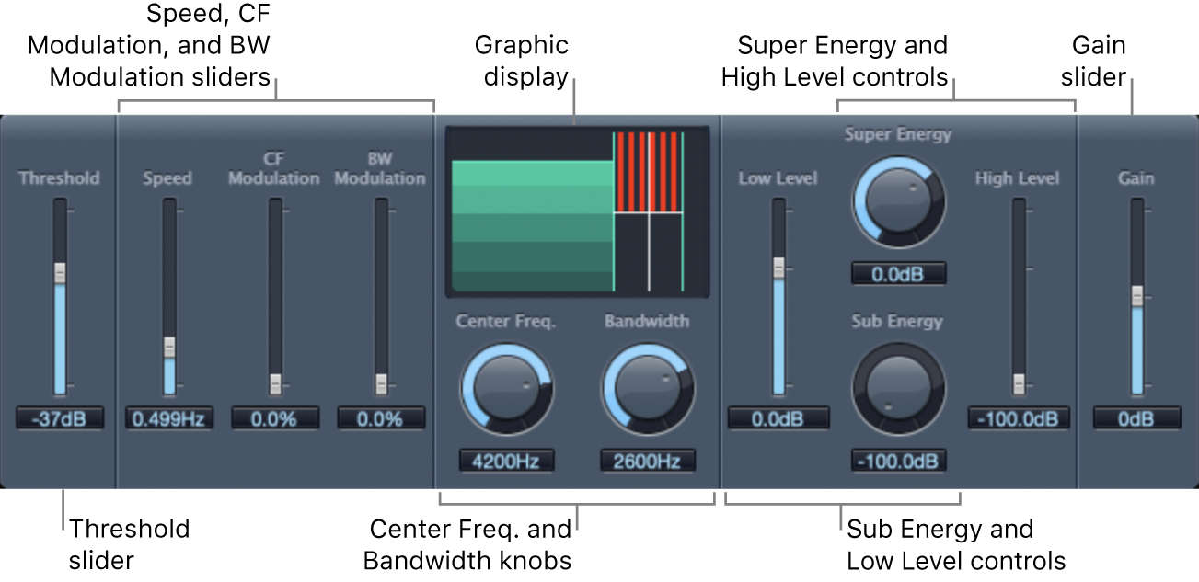Screen dimensions: 1199x582
Task: Select the CF Modulation 0.0% value field
Action: click(x=275, y=418)
